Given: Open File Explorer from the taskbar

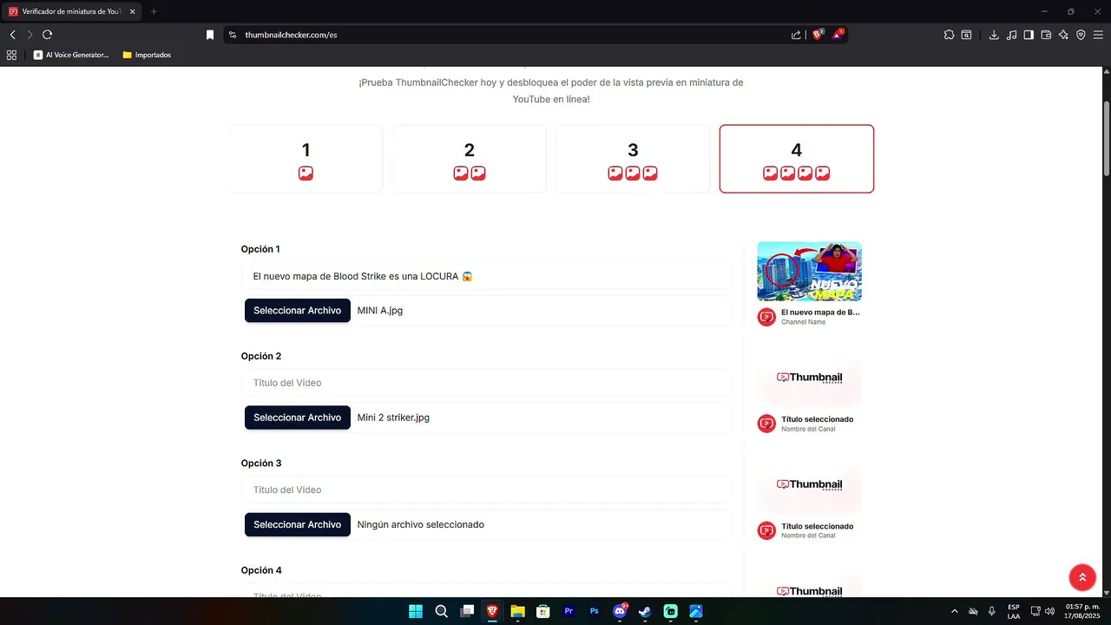Looking at the screenshot, I should [518, 611].
